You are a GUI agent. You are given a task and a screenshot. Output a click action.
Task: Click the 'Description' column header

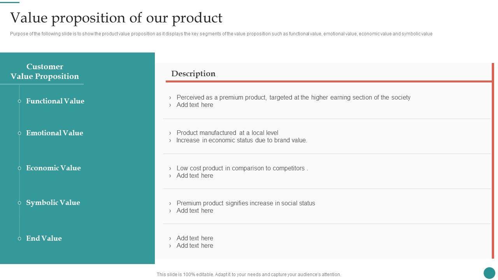tap(193, 73)
